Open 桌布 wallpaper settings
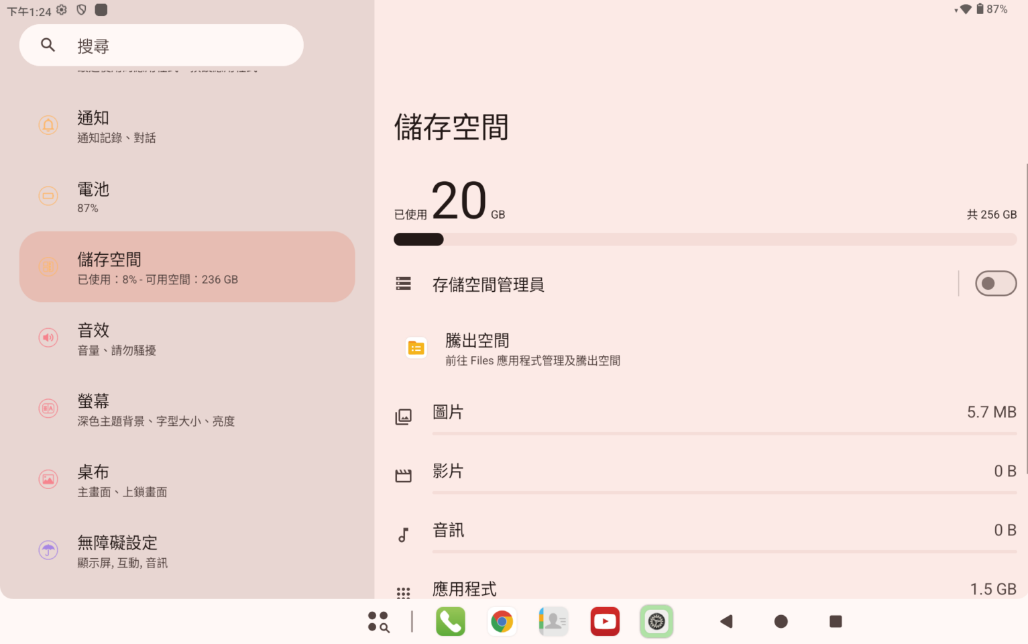1028x644 pixels. (187, 480)
